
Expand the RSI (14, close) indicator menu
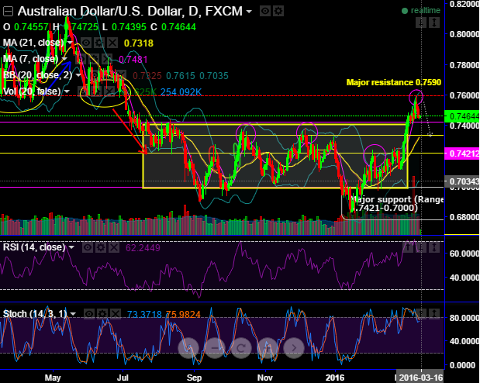point(71,247)
